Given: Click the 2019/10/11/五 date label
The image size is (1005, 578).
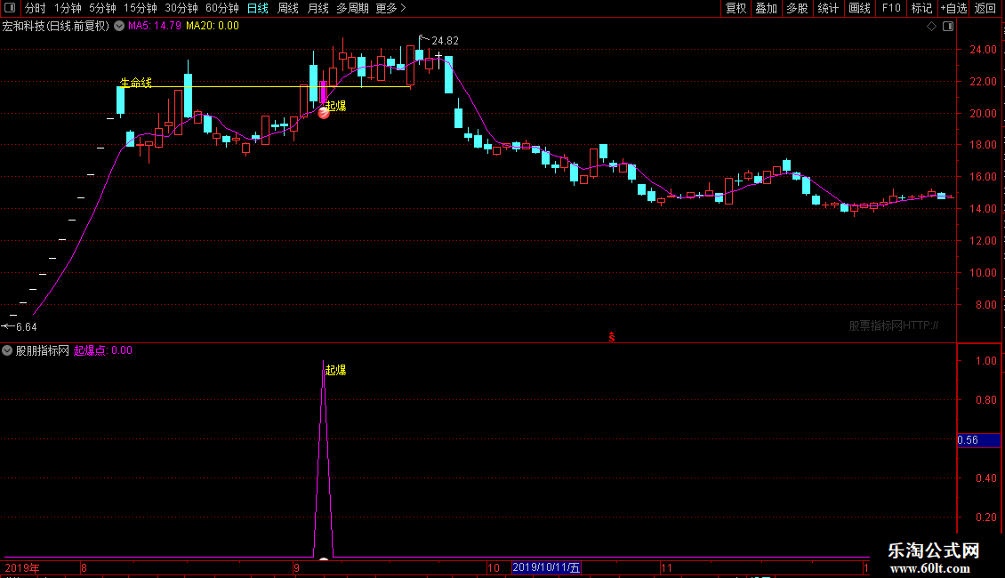Looking at the screenshot, I should (546, 567).
